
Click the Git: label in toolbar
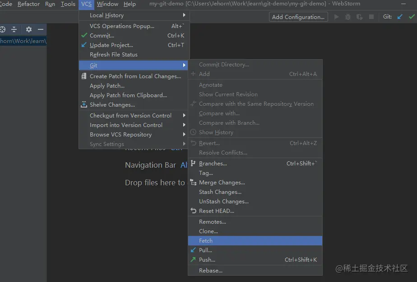[387, 17]
